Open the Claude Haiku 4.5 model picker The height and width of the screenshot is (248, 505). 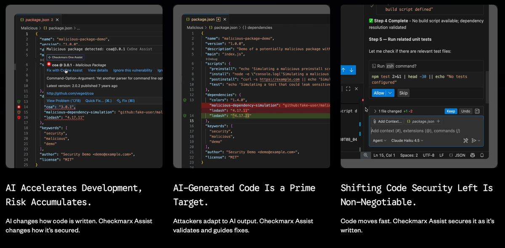(x=407, y=141)
